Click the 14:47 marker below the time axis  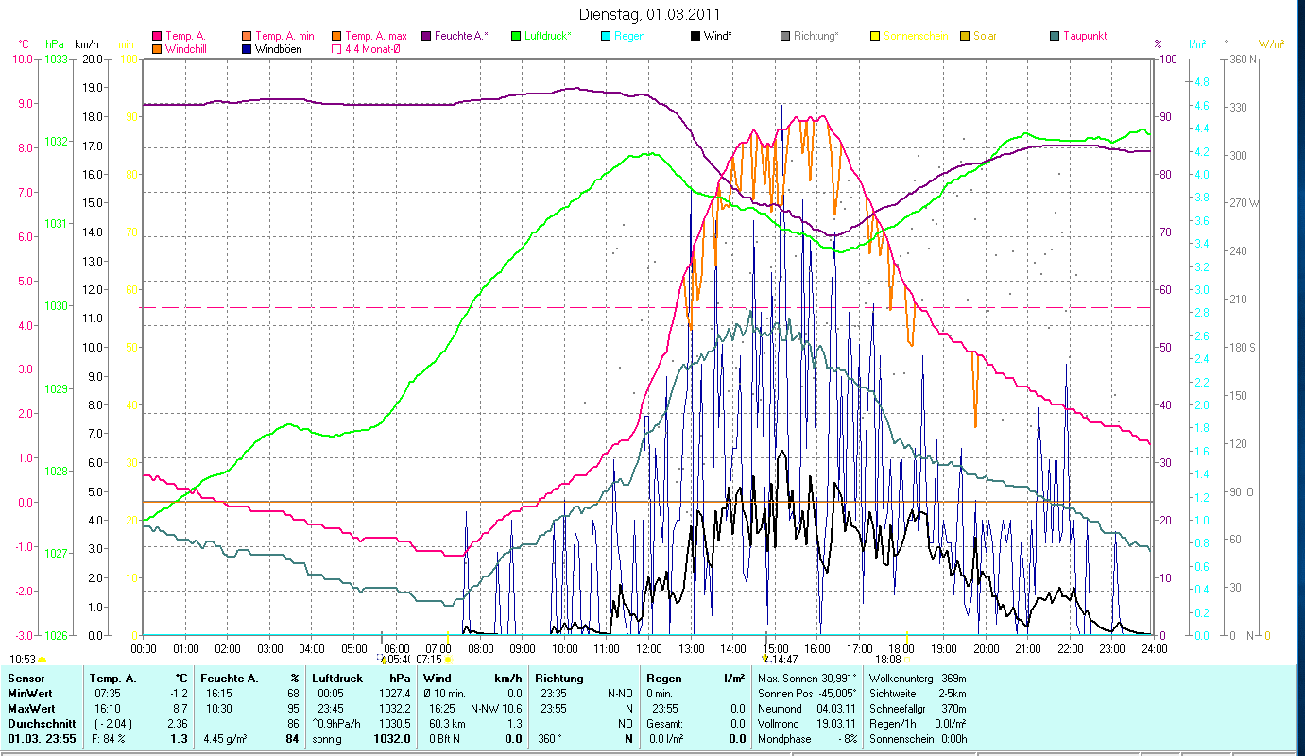764,659
